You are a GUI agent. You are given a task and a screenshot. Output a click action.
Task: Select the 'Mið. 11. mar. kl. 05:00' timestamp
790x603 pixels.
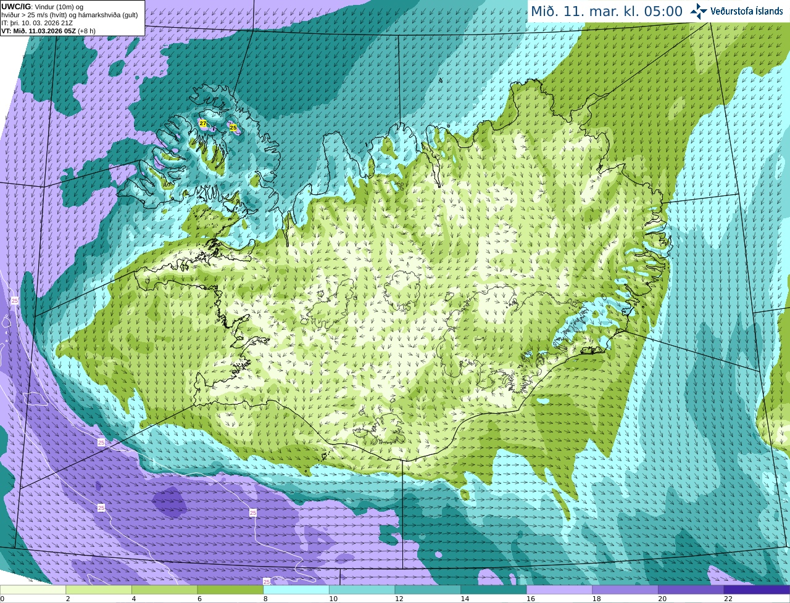pos(607,12)
